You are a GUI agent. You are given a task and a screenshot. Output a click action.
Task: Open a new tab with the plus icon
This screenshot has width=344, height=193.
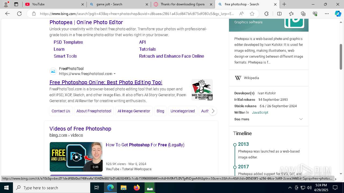(x=284, y=4)
